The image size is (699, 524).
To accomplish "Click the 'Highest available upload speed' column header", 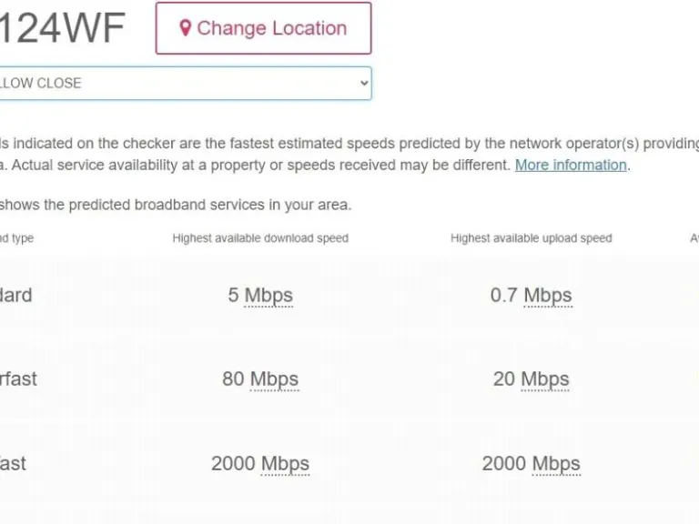I will (x=531, y=238).
